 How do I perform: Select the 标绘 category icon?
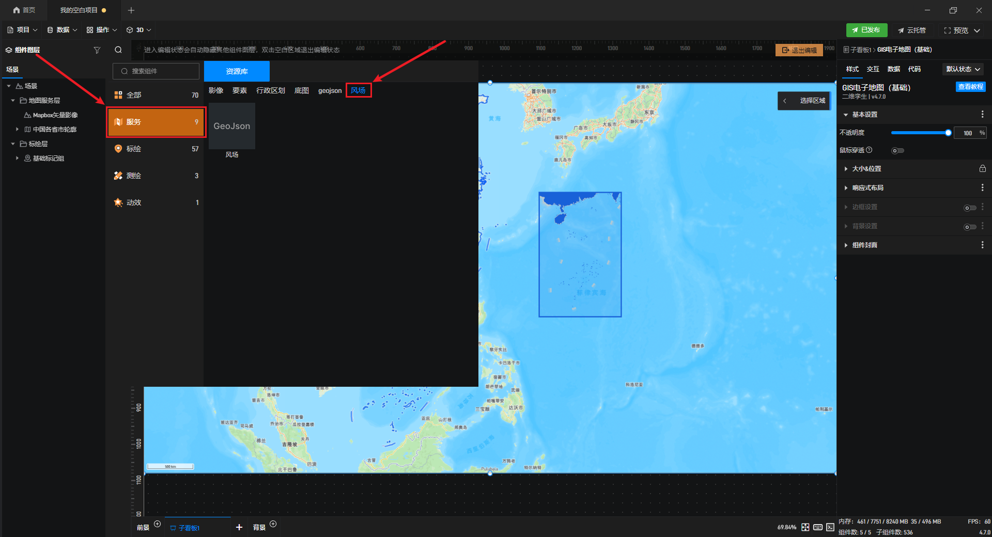118,149
